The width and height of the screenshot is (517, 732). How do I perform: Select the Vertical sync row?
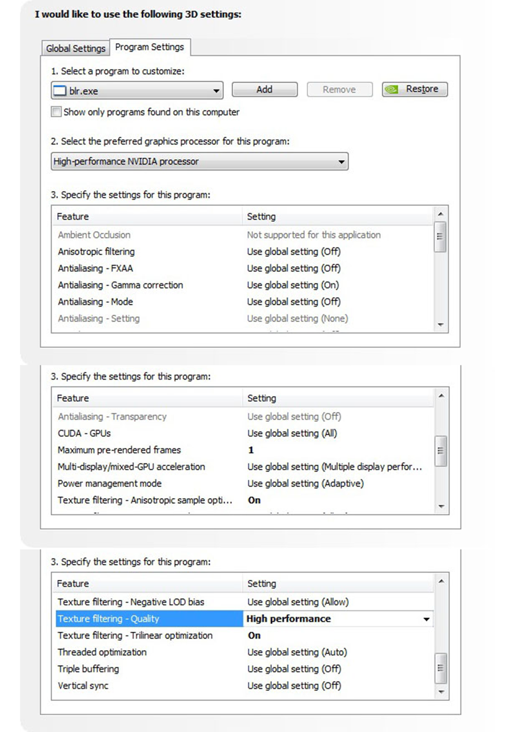(x=242, y=686)
